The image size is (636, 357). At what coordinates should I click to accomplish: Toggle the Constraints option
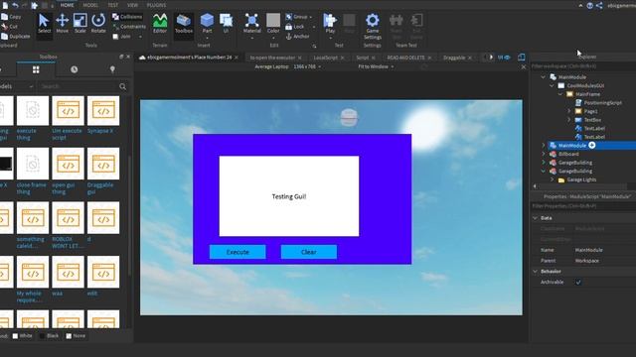129,27
